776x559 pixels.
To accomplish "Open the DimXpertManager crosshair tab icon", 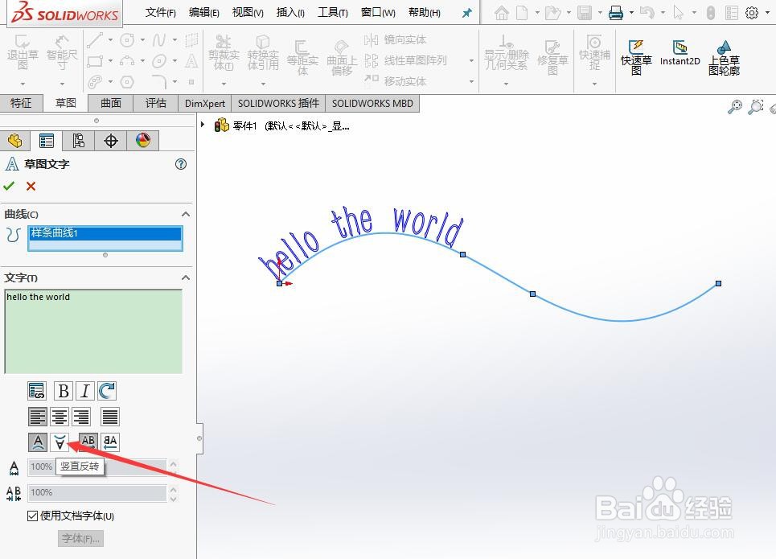I will pyautogui.click(x=111, y=141).
